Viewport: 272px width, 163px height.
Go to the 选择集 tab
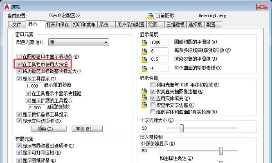[196, 24]
